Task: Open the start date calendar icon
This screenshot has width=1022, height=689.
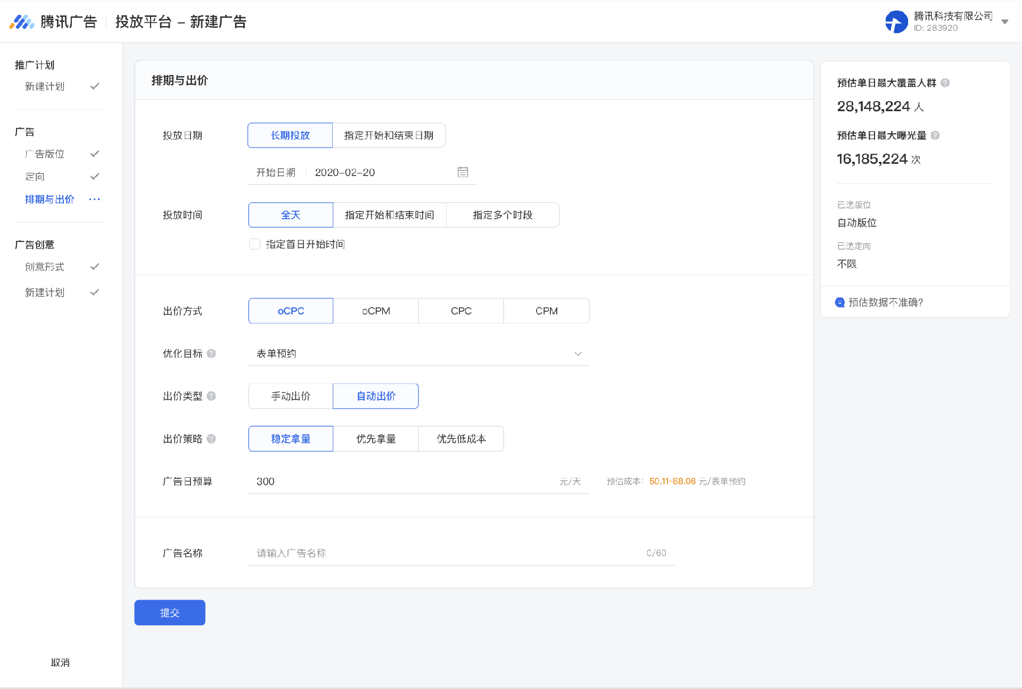Action: click(463, 172)
